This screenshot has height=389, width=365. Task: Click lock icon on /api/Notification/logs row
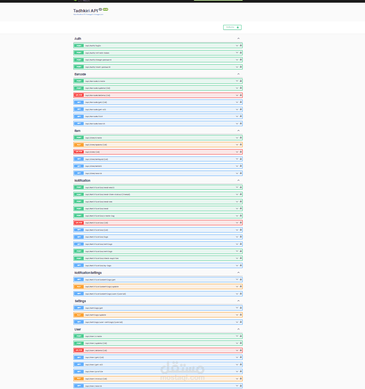240,237
